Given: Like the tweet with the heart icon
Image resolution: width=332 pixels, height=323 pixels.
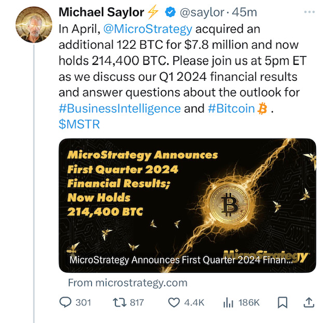Looking at the screenshot, I should (175, 302).
